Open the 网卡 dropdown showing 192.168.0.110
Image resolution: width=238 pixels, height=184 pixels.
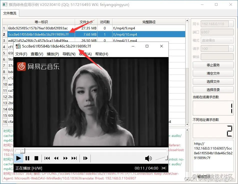[217, 24]
